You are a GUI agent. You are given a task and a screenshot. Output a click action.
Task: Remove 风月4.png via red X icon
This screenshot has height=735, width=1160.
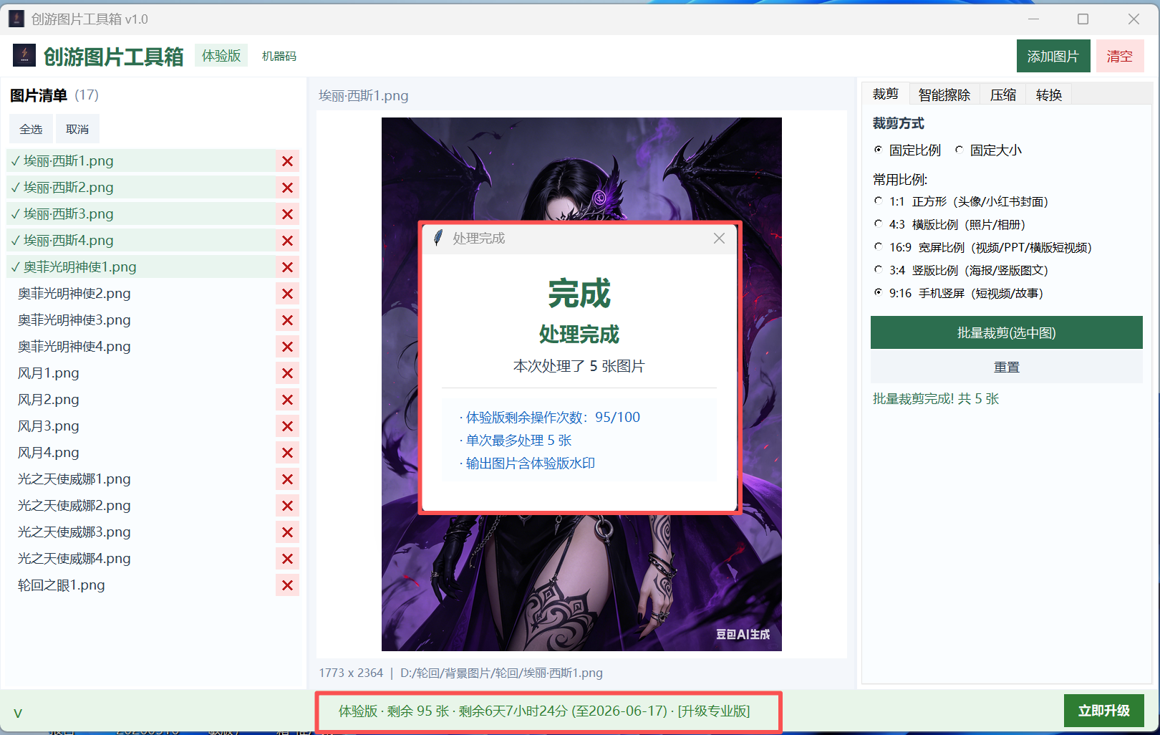tap(287, 453)
